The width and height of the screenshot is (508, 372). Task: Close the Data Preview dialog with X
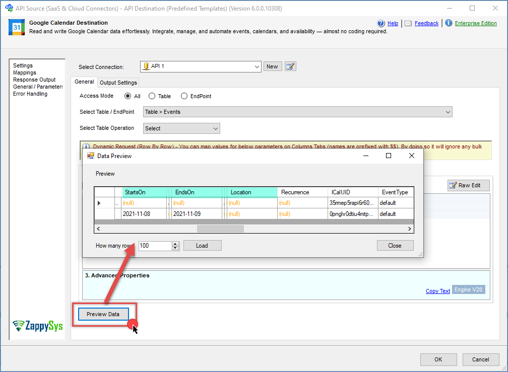point(412,156)
